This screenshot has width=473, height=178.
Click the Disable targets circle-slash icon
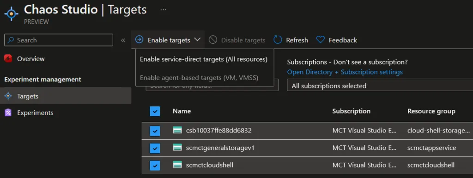coord(213,40)
